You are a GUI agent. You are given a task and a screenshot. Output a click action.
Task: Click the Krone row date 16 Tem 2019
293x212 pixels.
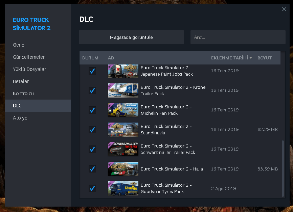pos(225,90)
